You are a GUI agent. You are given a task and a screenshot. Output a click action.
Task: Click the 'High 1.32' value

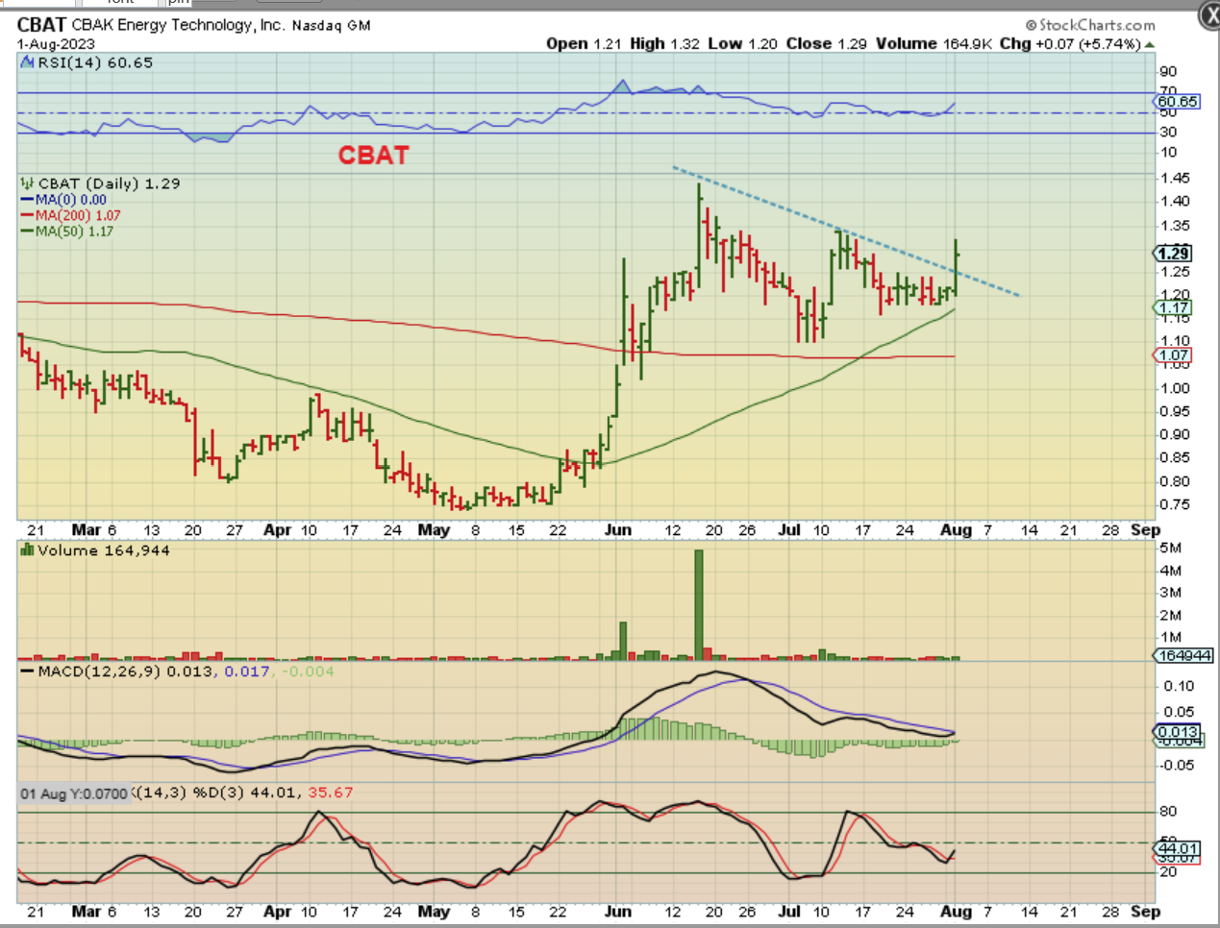(664, 43)
